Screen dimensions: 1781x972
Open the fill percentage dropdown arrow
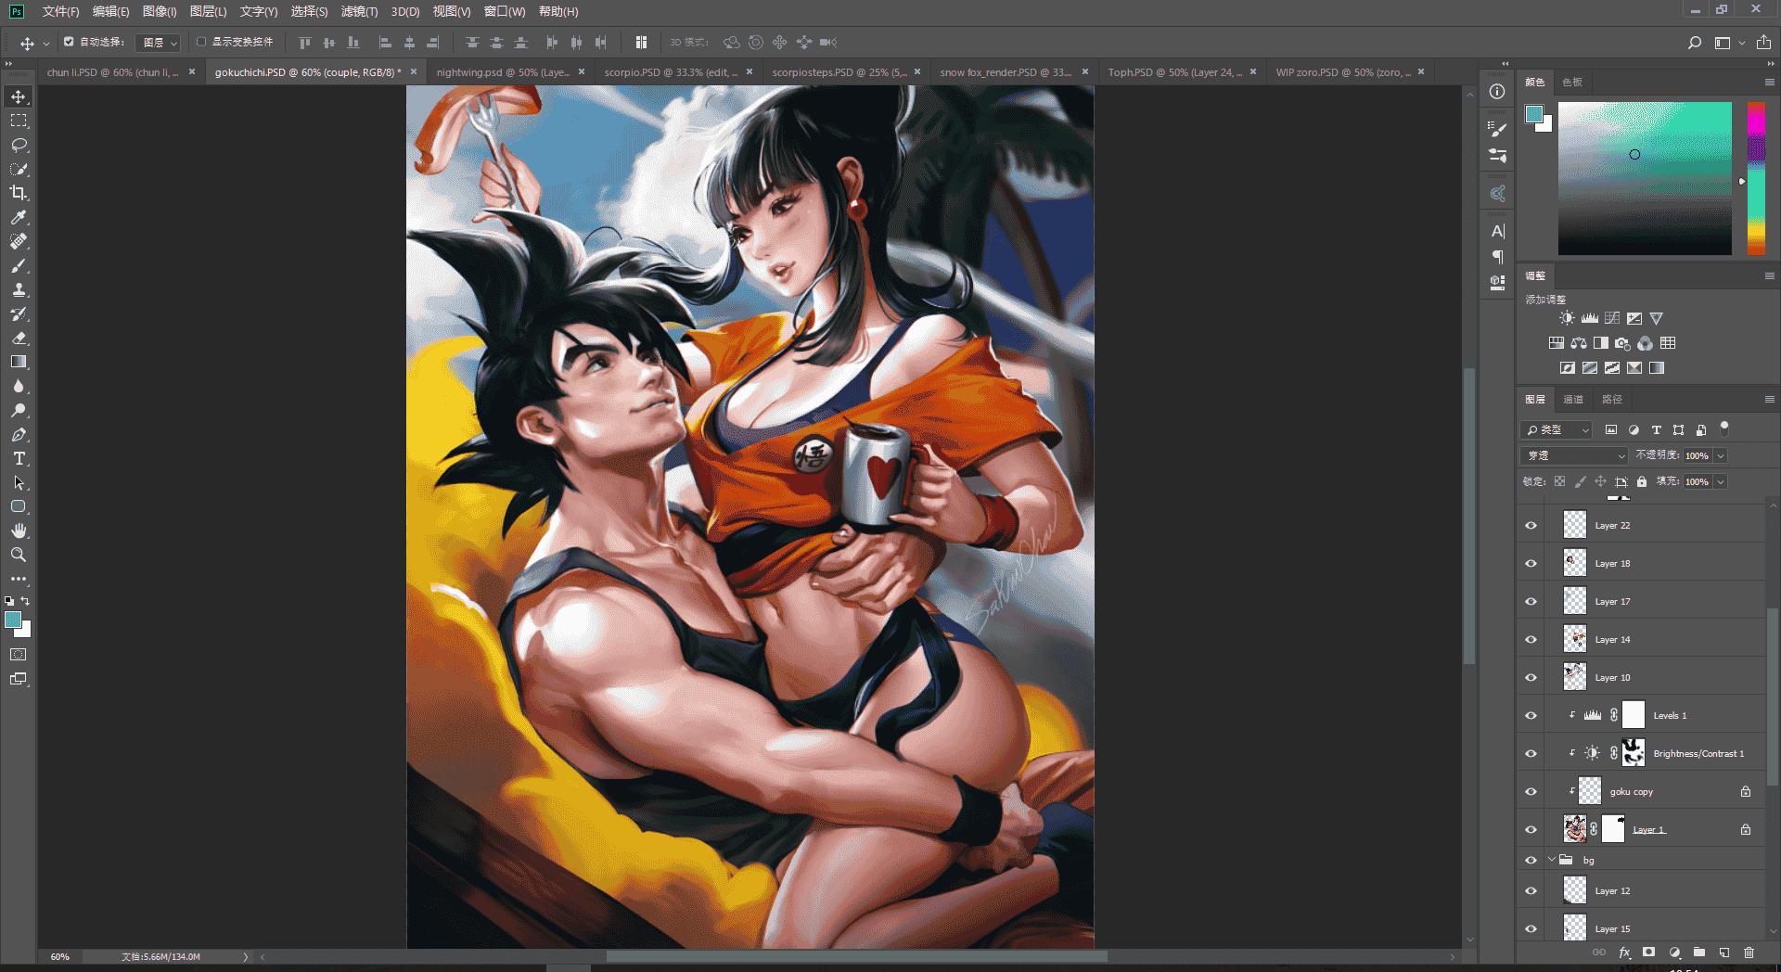1720,481
